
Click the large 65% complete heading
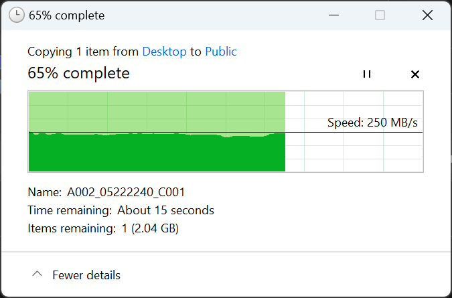(78, 73)
